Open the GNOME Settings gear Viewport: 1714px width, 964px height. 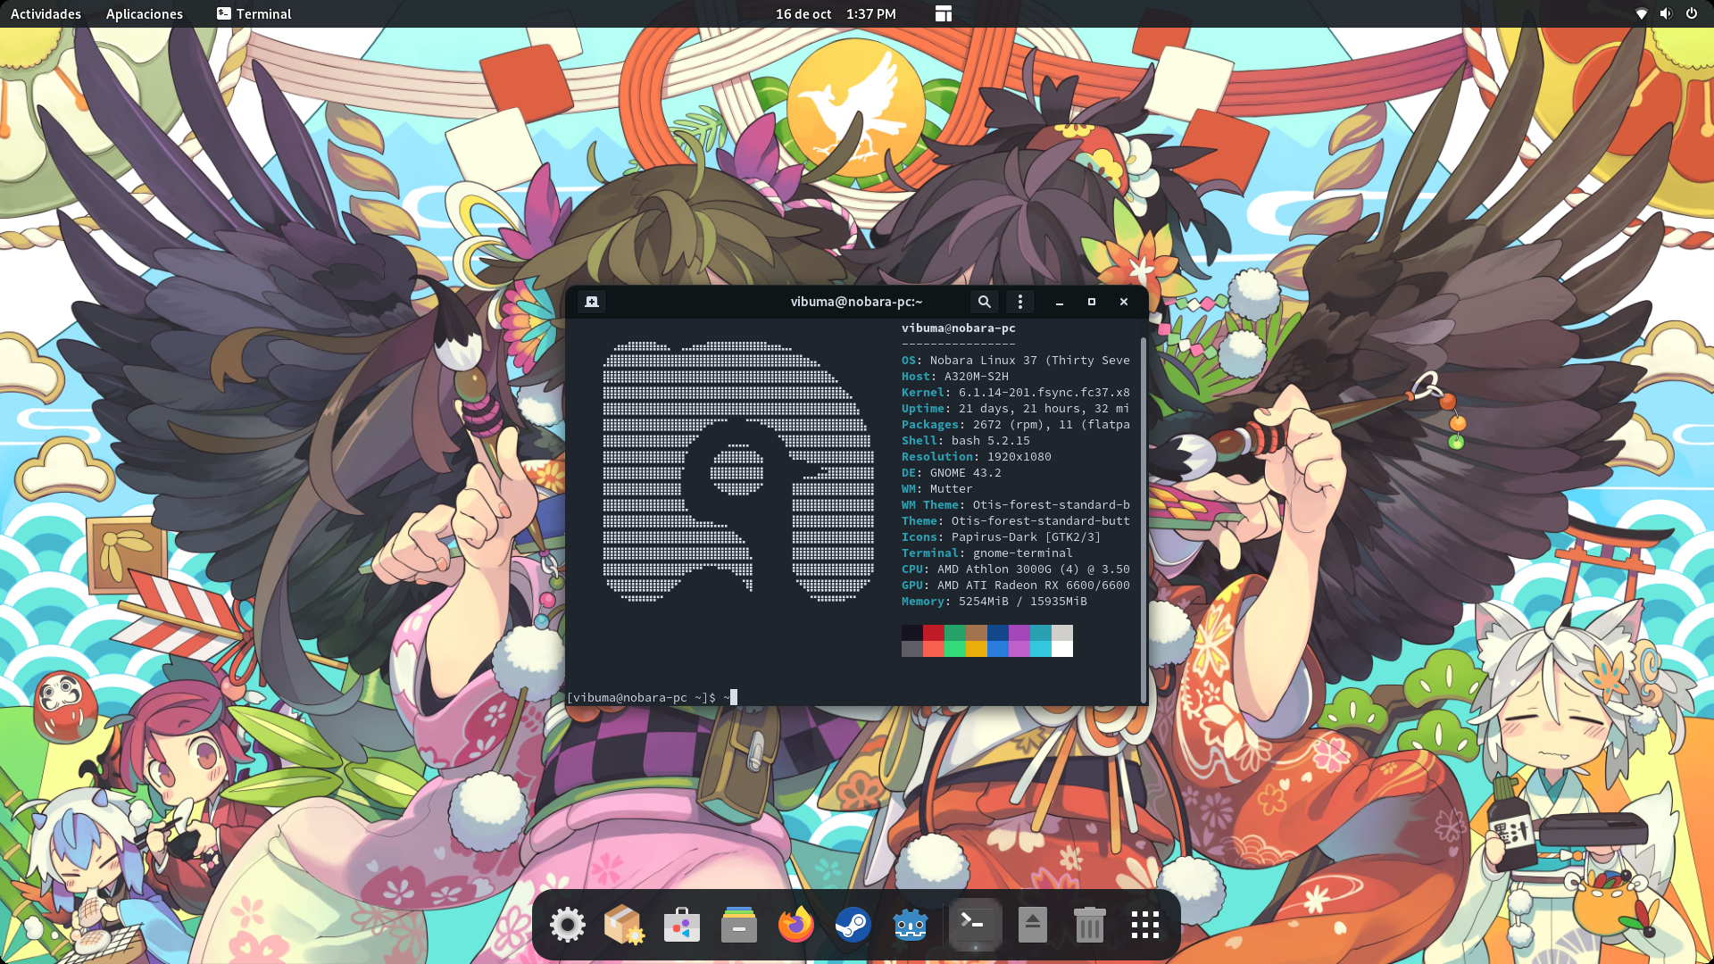569,924
